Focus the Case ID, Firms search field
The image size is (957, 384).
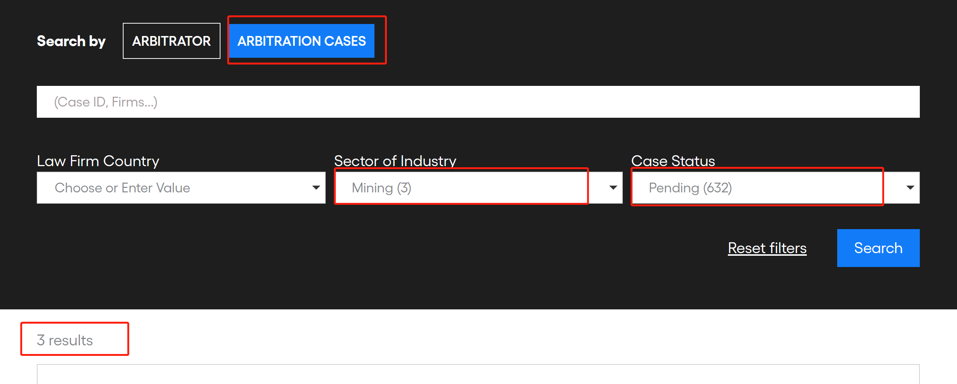click(x=478, y=102)
